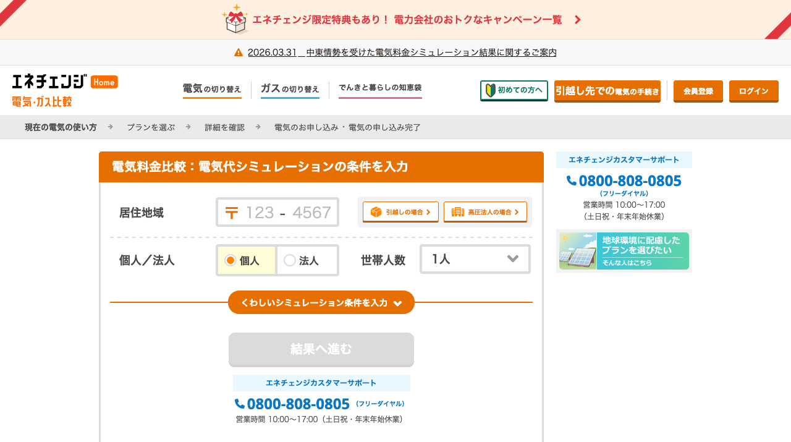Click the red chevron on campaign banner
Image resolution: width=791 pixels, height=442 pixels.
coord(577,20)
